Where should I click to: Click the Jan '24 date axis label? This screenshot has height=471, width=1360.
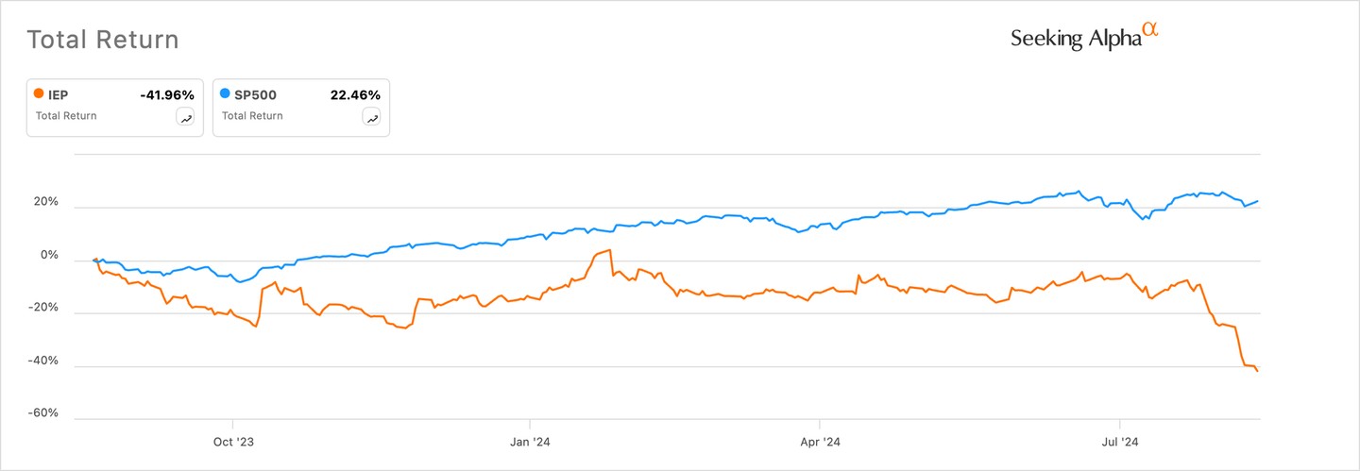point(530,441)
